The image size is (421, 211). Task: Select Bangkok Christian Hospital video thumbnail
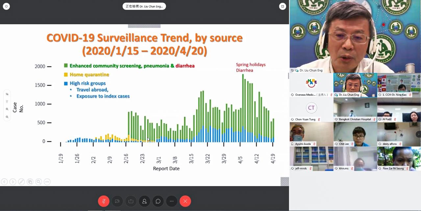click(x=355, y=109)
